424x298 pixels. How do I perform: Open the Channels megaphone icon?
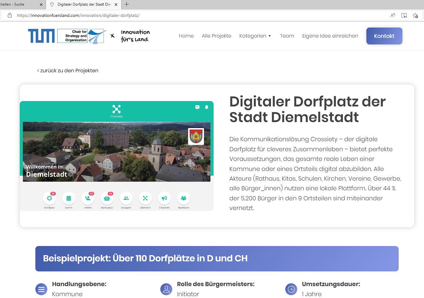(x=164, y=198)
